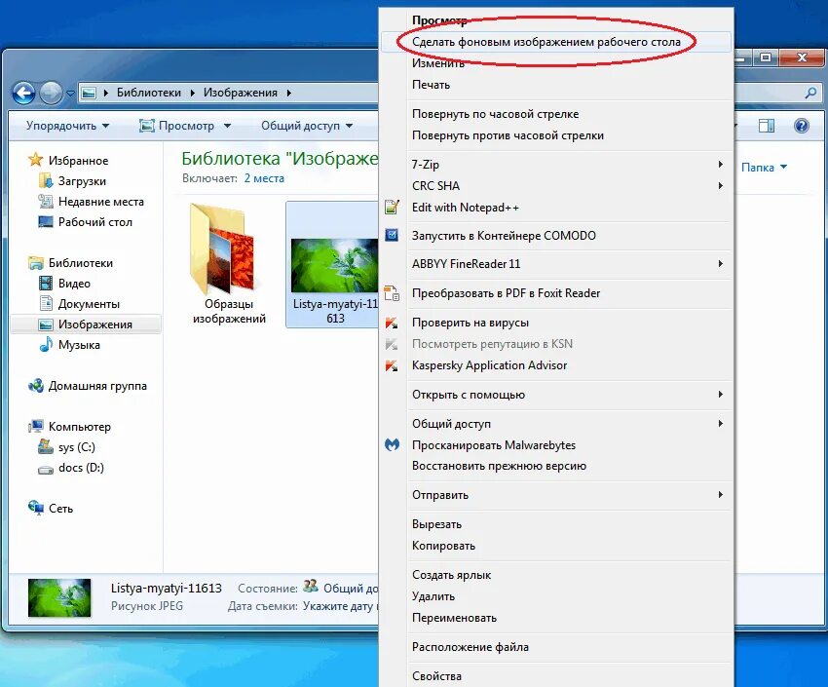Screen dimensions: 828x687
Task: Click the search magnifier icon
Action: coord(810,93)
